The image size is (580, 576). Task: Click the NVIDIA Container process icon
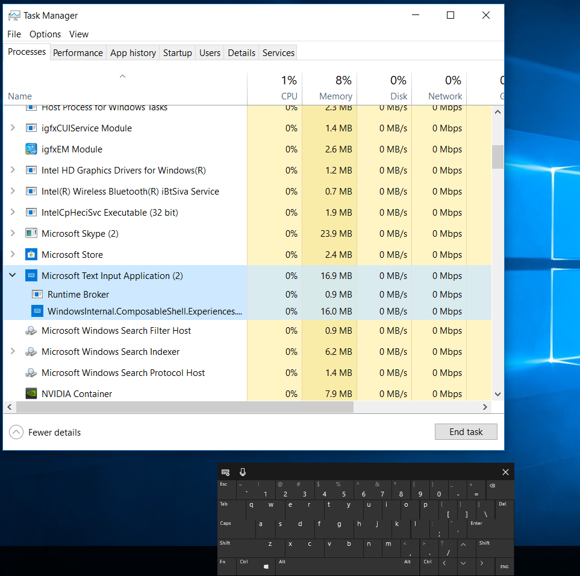tap(31, 393)
